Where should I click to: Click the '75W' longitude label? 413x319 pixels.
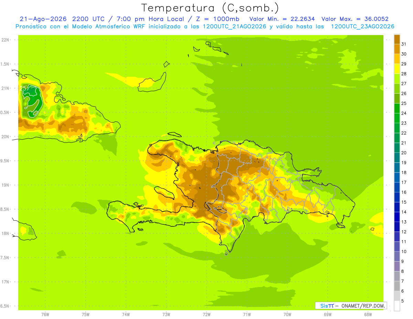(x=86, y=315)
